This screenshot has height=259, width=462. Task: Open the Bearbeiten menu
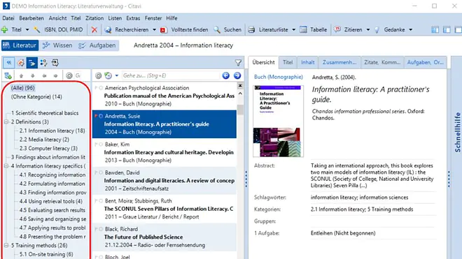click(x=31, y=18)
